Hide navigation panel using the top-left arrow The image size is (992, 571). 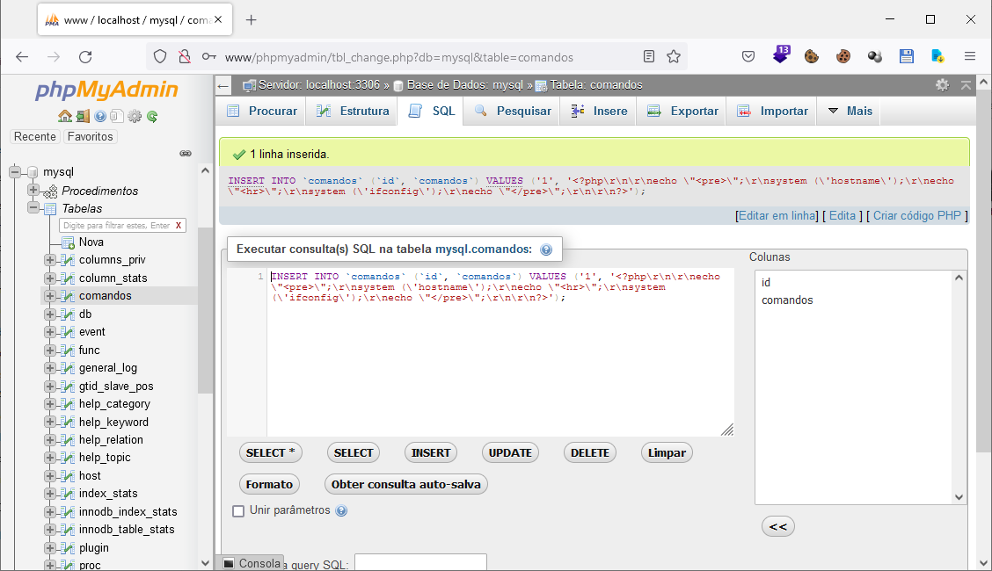222,86
